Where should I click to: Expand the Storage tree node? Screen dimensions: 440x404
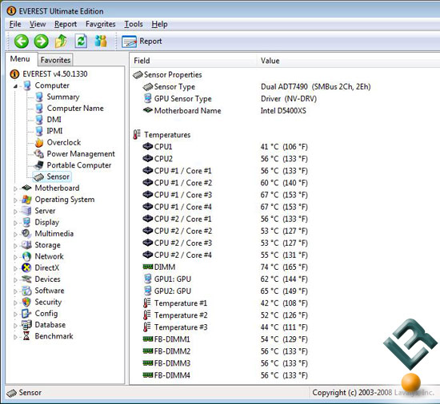(15, 246)
